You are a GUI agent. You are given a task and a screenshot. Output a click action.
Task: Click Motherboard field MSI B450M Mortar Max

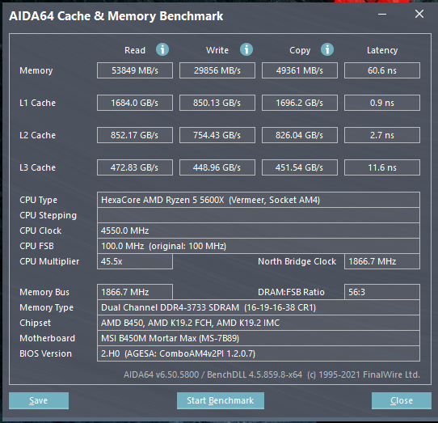coord(259,338)
